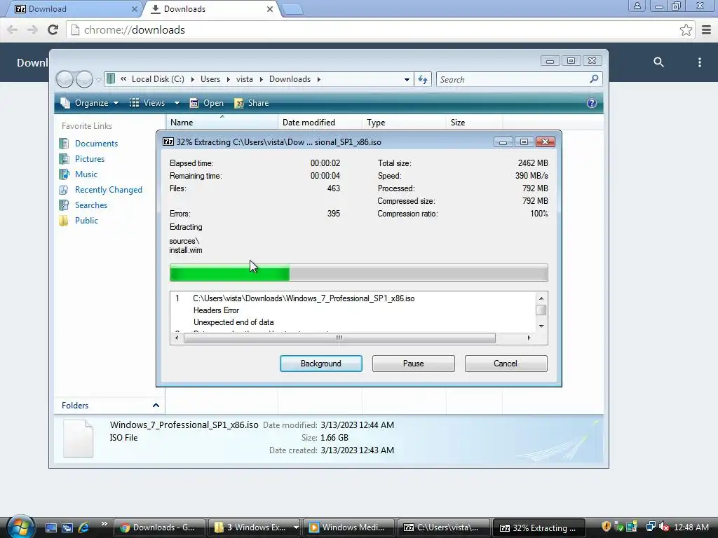Expand the Folders pane
Viewport: 718px width, 538px height.
tap(156, 406)
